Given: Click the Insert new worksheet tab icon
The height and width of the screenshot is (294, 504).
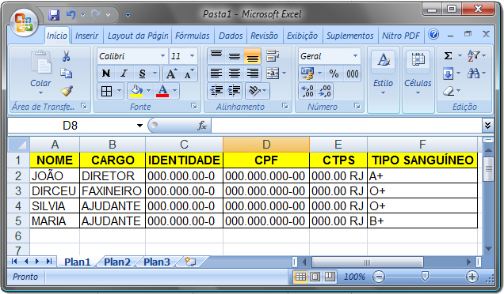Looking at the screenshot, I should (x=190, y=262).
